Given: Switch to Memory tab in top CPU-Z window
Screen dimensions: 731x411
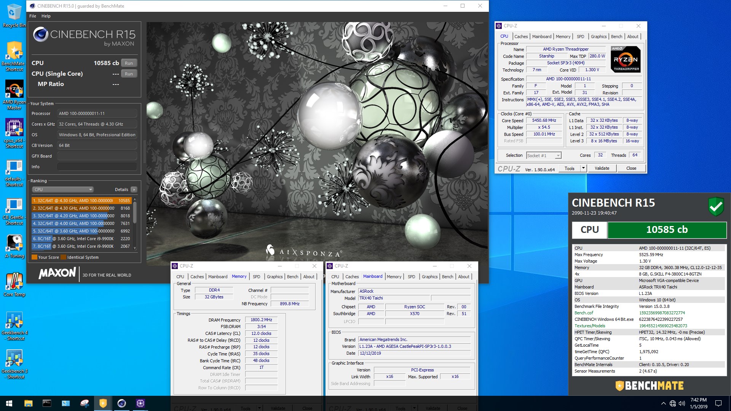Looking at the screenshot, I should pos(563,37).
